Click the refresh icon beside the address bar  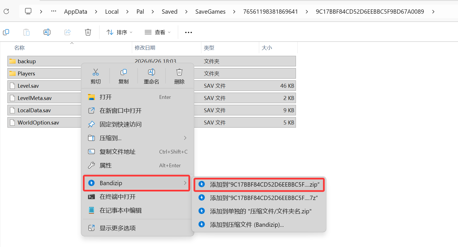tap(6, 11)
